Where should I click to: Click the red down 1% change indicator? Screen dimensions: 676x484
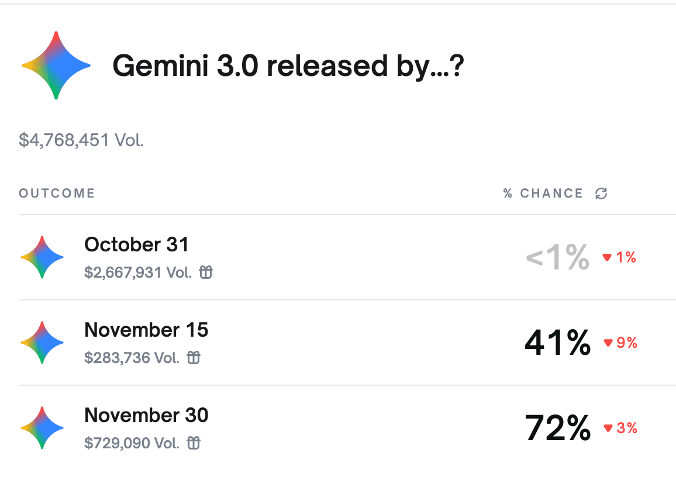(620, 257)
